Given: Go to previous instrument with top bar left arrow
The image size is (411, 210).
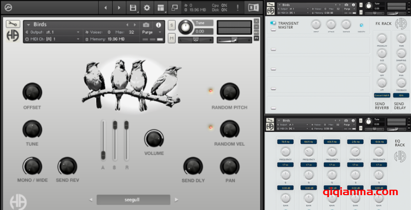Looking at the screenshot, I should pos(105,8).
